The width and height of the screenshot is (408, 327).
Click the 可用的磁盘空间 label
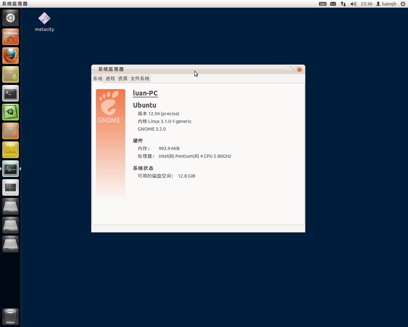click(156, 176)
